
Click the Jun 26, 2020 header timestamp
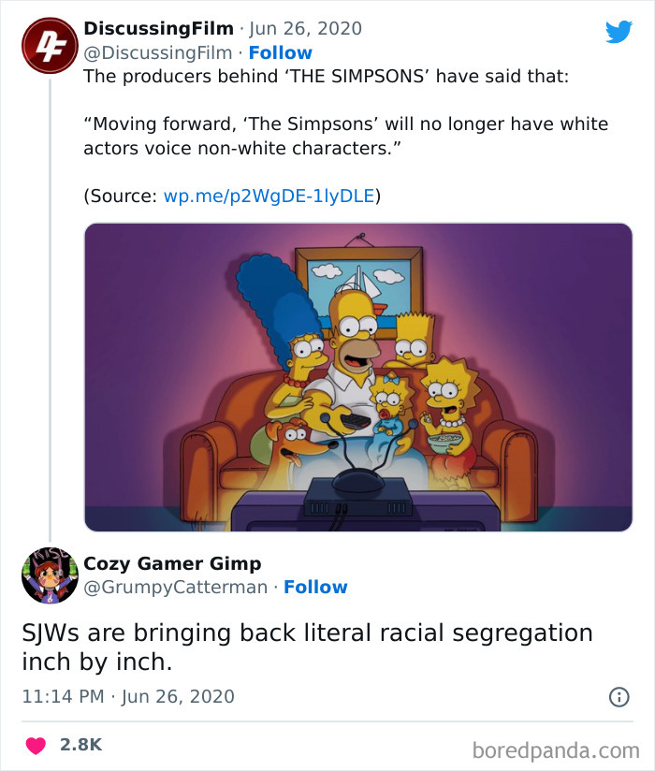[307, 28]
